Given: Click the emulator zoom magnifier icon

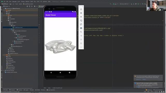Looking at the screenshot, I should click(x=81, y=32).
